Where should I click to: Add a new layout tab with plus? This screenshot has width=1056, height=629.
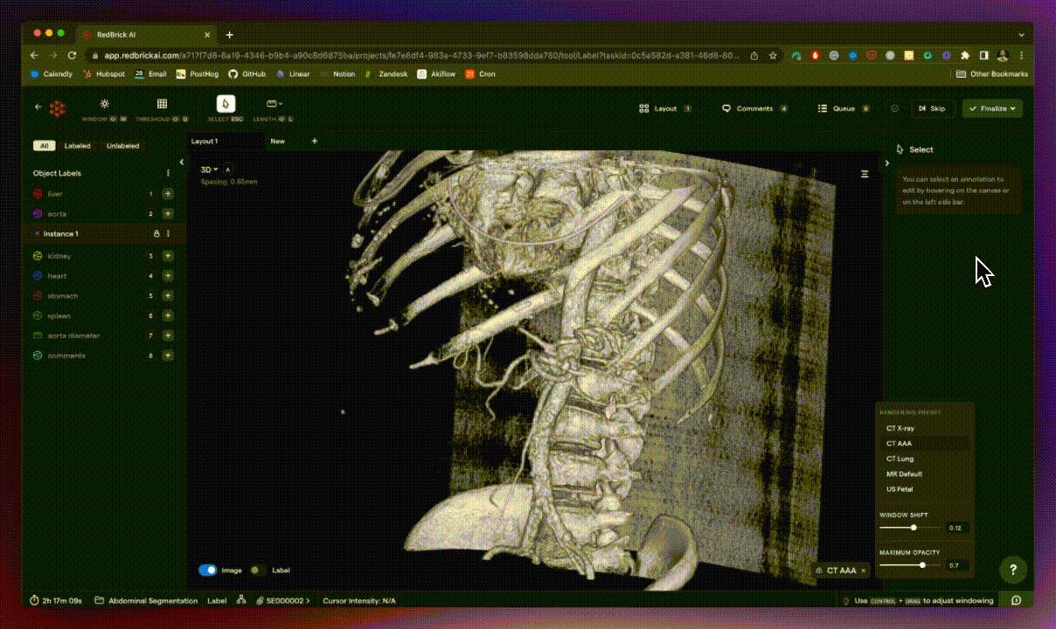315,141
